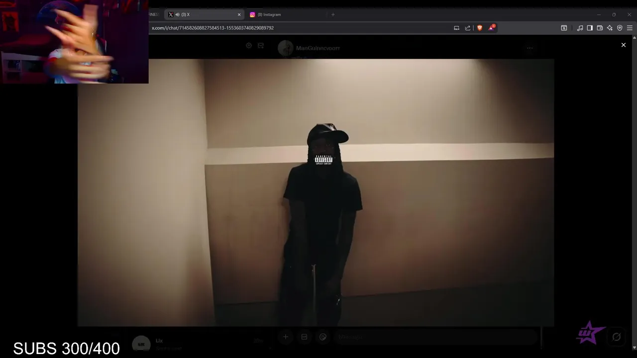
Task: Close the fullscreen media viewer
Action: pyautogui.click(x=623, y=45)
